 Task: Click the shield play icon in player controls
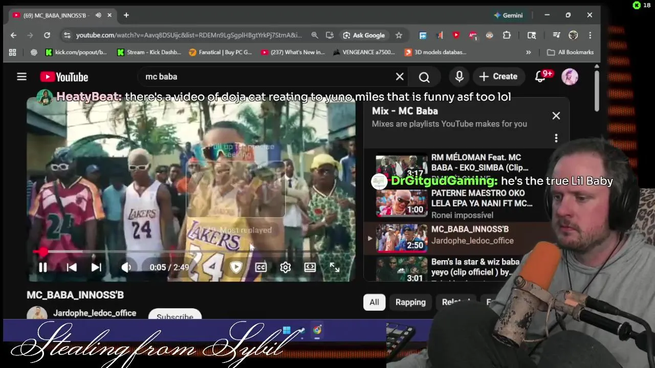point(236,267)
